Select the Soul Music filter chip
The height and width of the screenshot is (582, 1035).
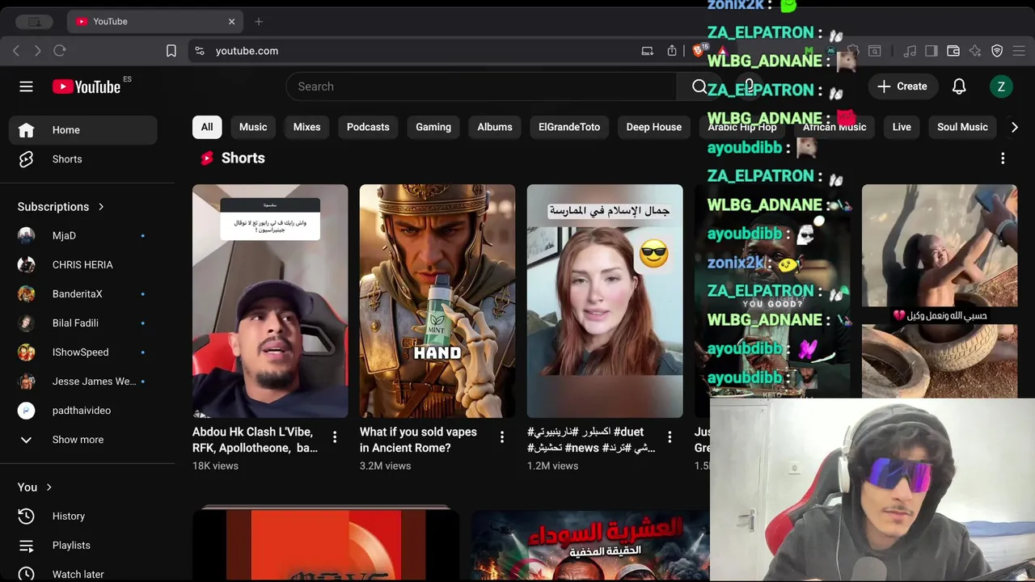click(962, 127)
